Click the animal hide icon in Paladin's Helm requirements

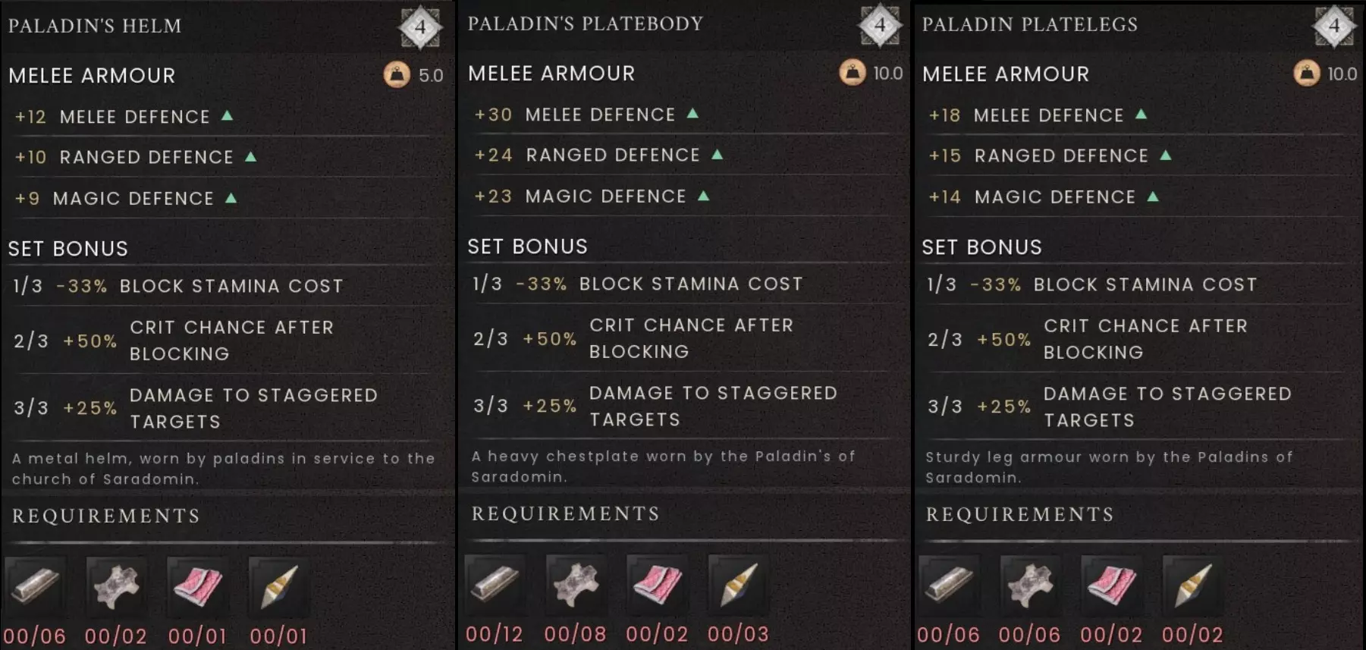point(115,586)
